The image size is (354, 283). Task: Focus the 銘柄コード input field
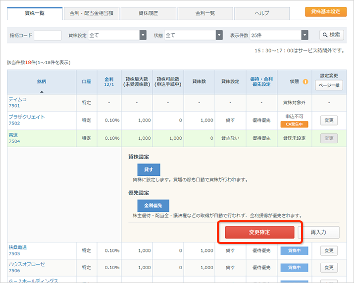pos(48,35)
